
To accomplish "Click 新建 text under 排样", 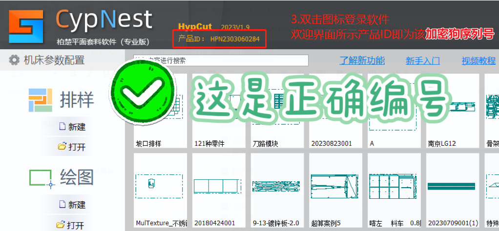I will (x=77, y=127).
